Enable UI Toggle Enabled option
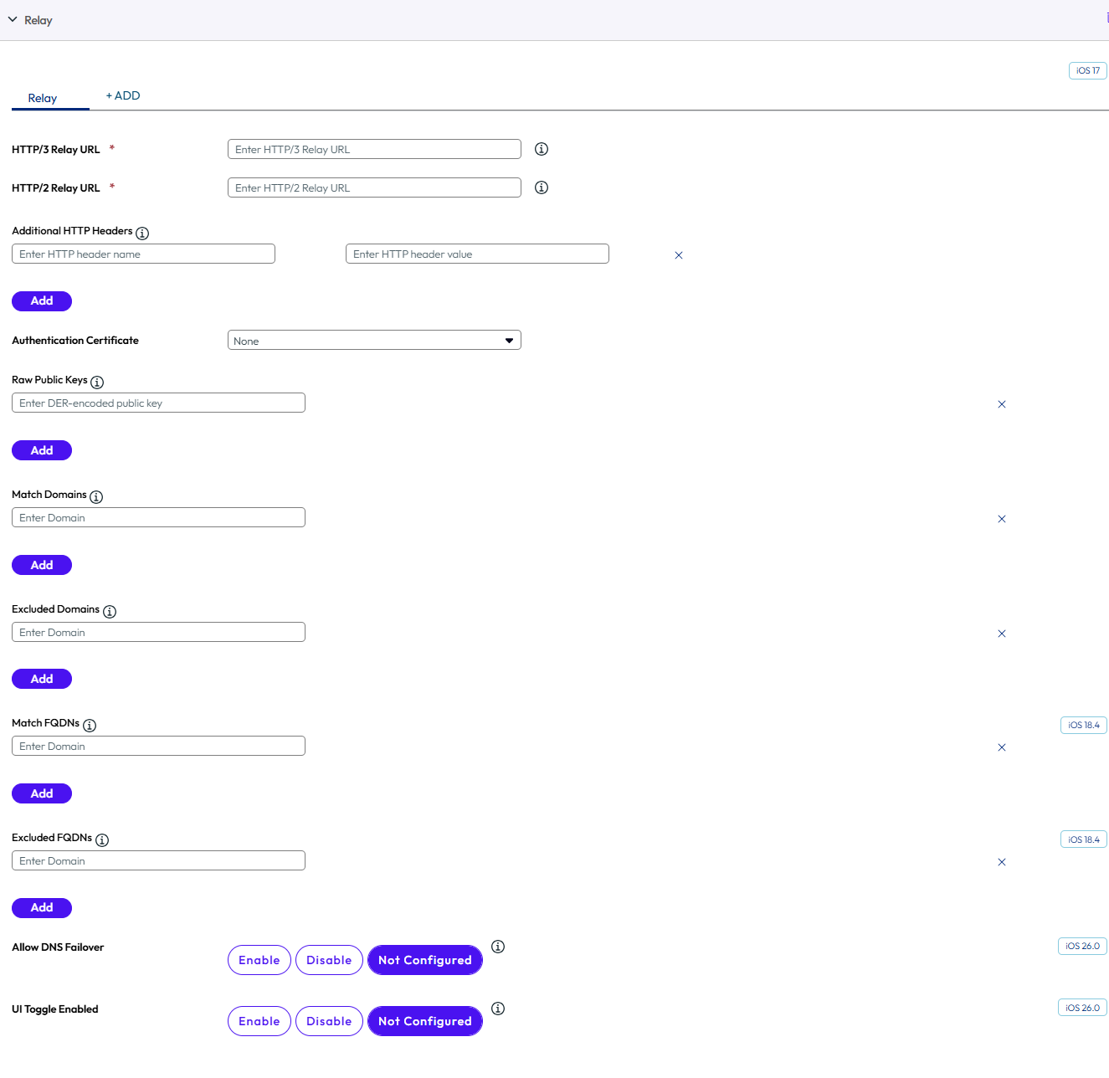 [x=259, y=1021]
